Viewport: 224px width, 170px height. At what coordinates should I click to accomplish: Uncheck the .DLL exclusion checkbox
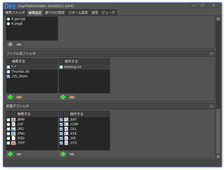pyautogui.click(x=61, y=129)
